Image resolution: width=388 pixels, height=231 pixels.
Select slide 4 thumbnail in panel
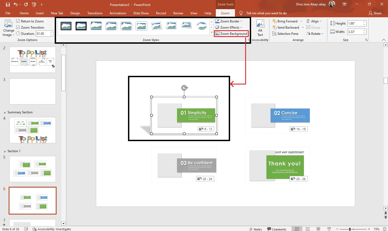33,130
